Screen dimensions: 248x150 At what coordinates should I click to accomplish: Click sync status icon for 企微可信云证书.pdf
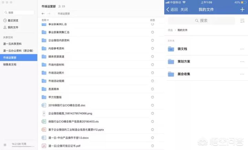coord(153,146)
